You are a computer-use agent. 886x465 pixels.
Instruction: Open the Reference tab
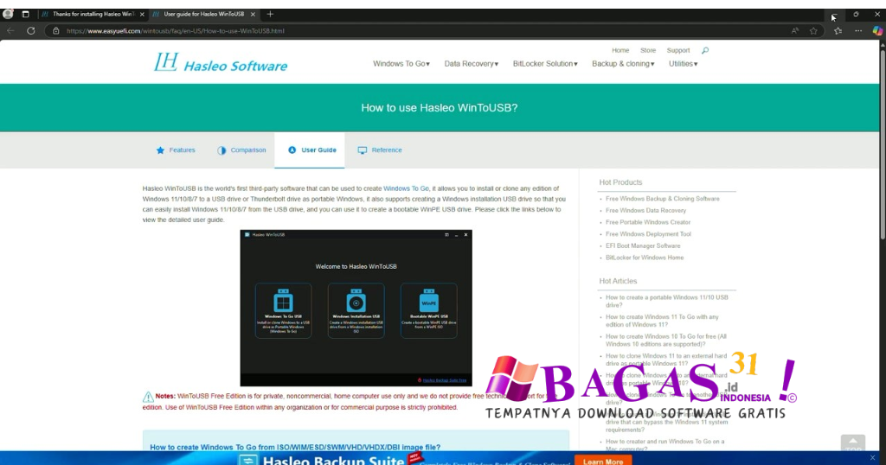click(380, 150)
